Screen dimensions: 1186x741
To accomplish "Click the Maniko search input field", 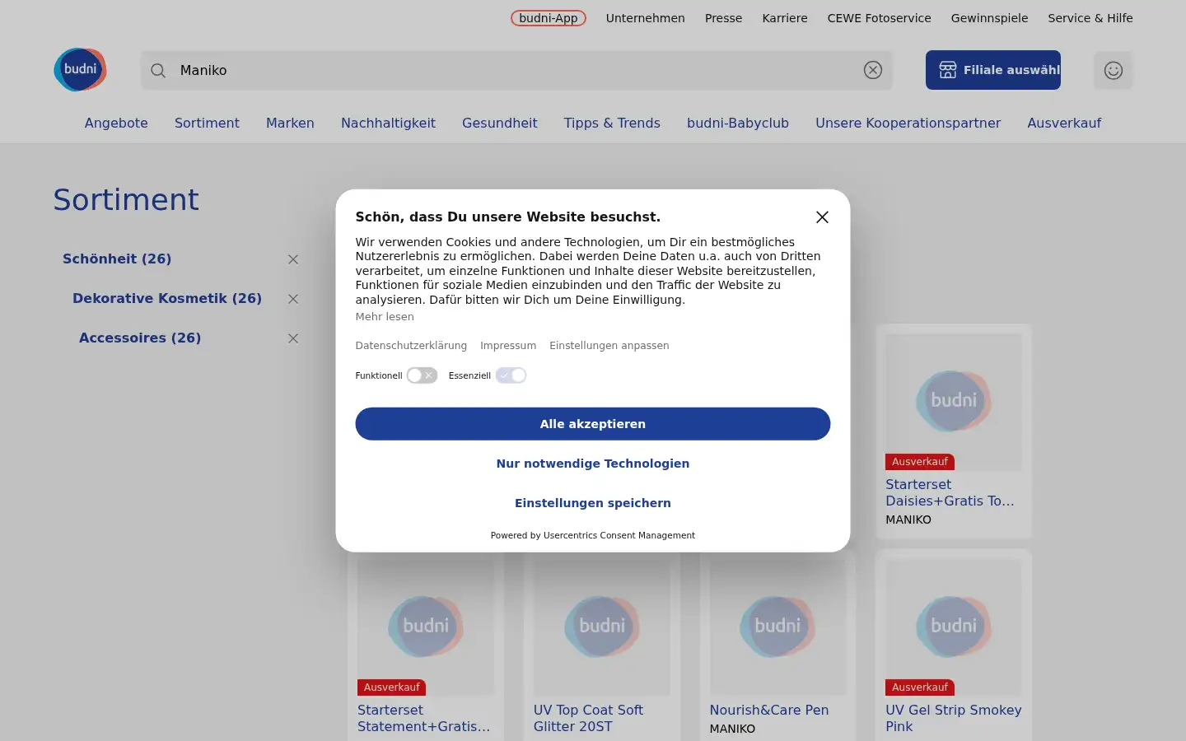I will coord(516,71).
